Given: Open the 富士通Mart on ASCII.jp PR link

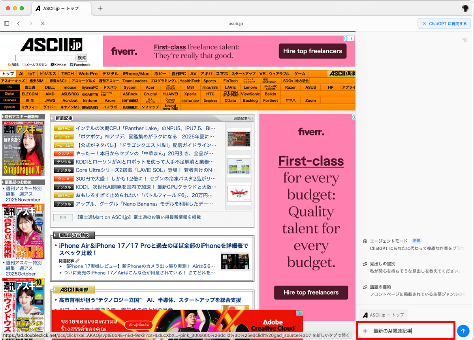Looking at the screenshot, I should [x=138, y=217].
